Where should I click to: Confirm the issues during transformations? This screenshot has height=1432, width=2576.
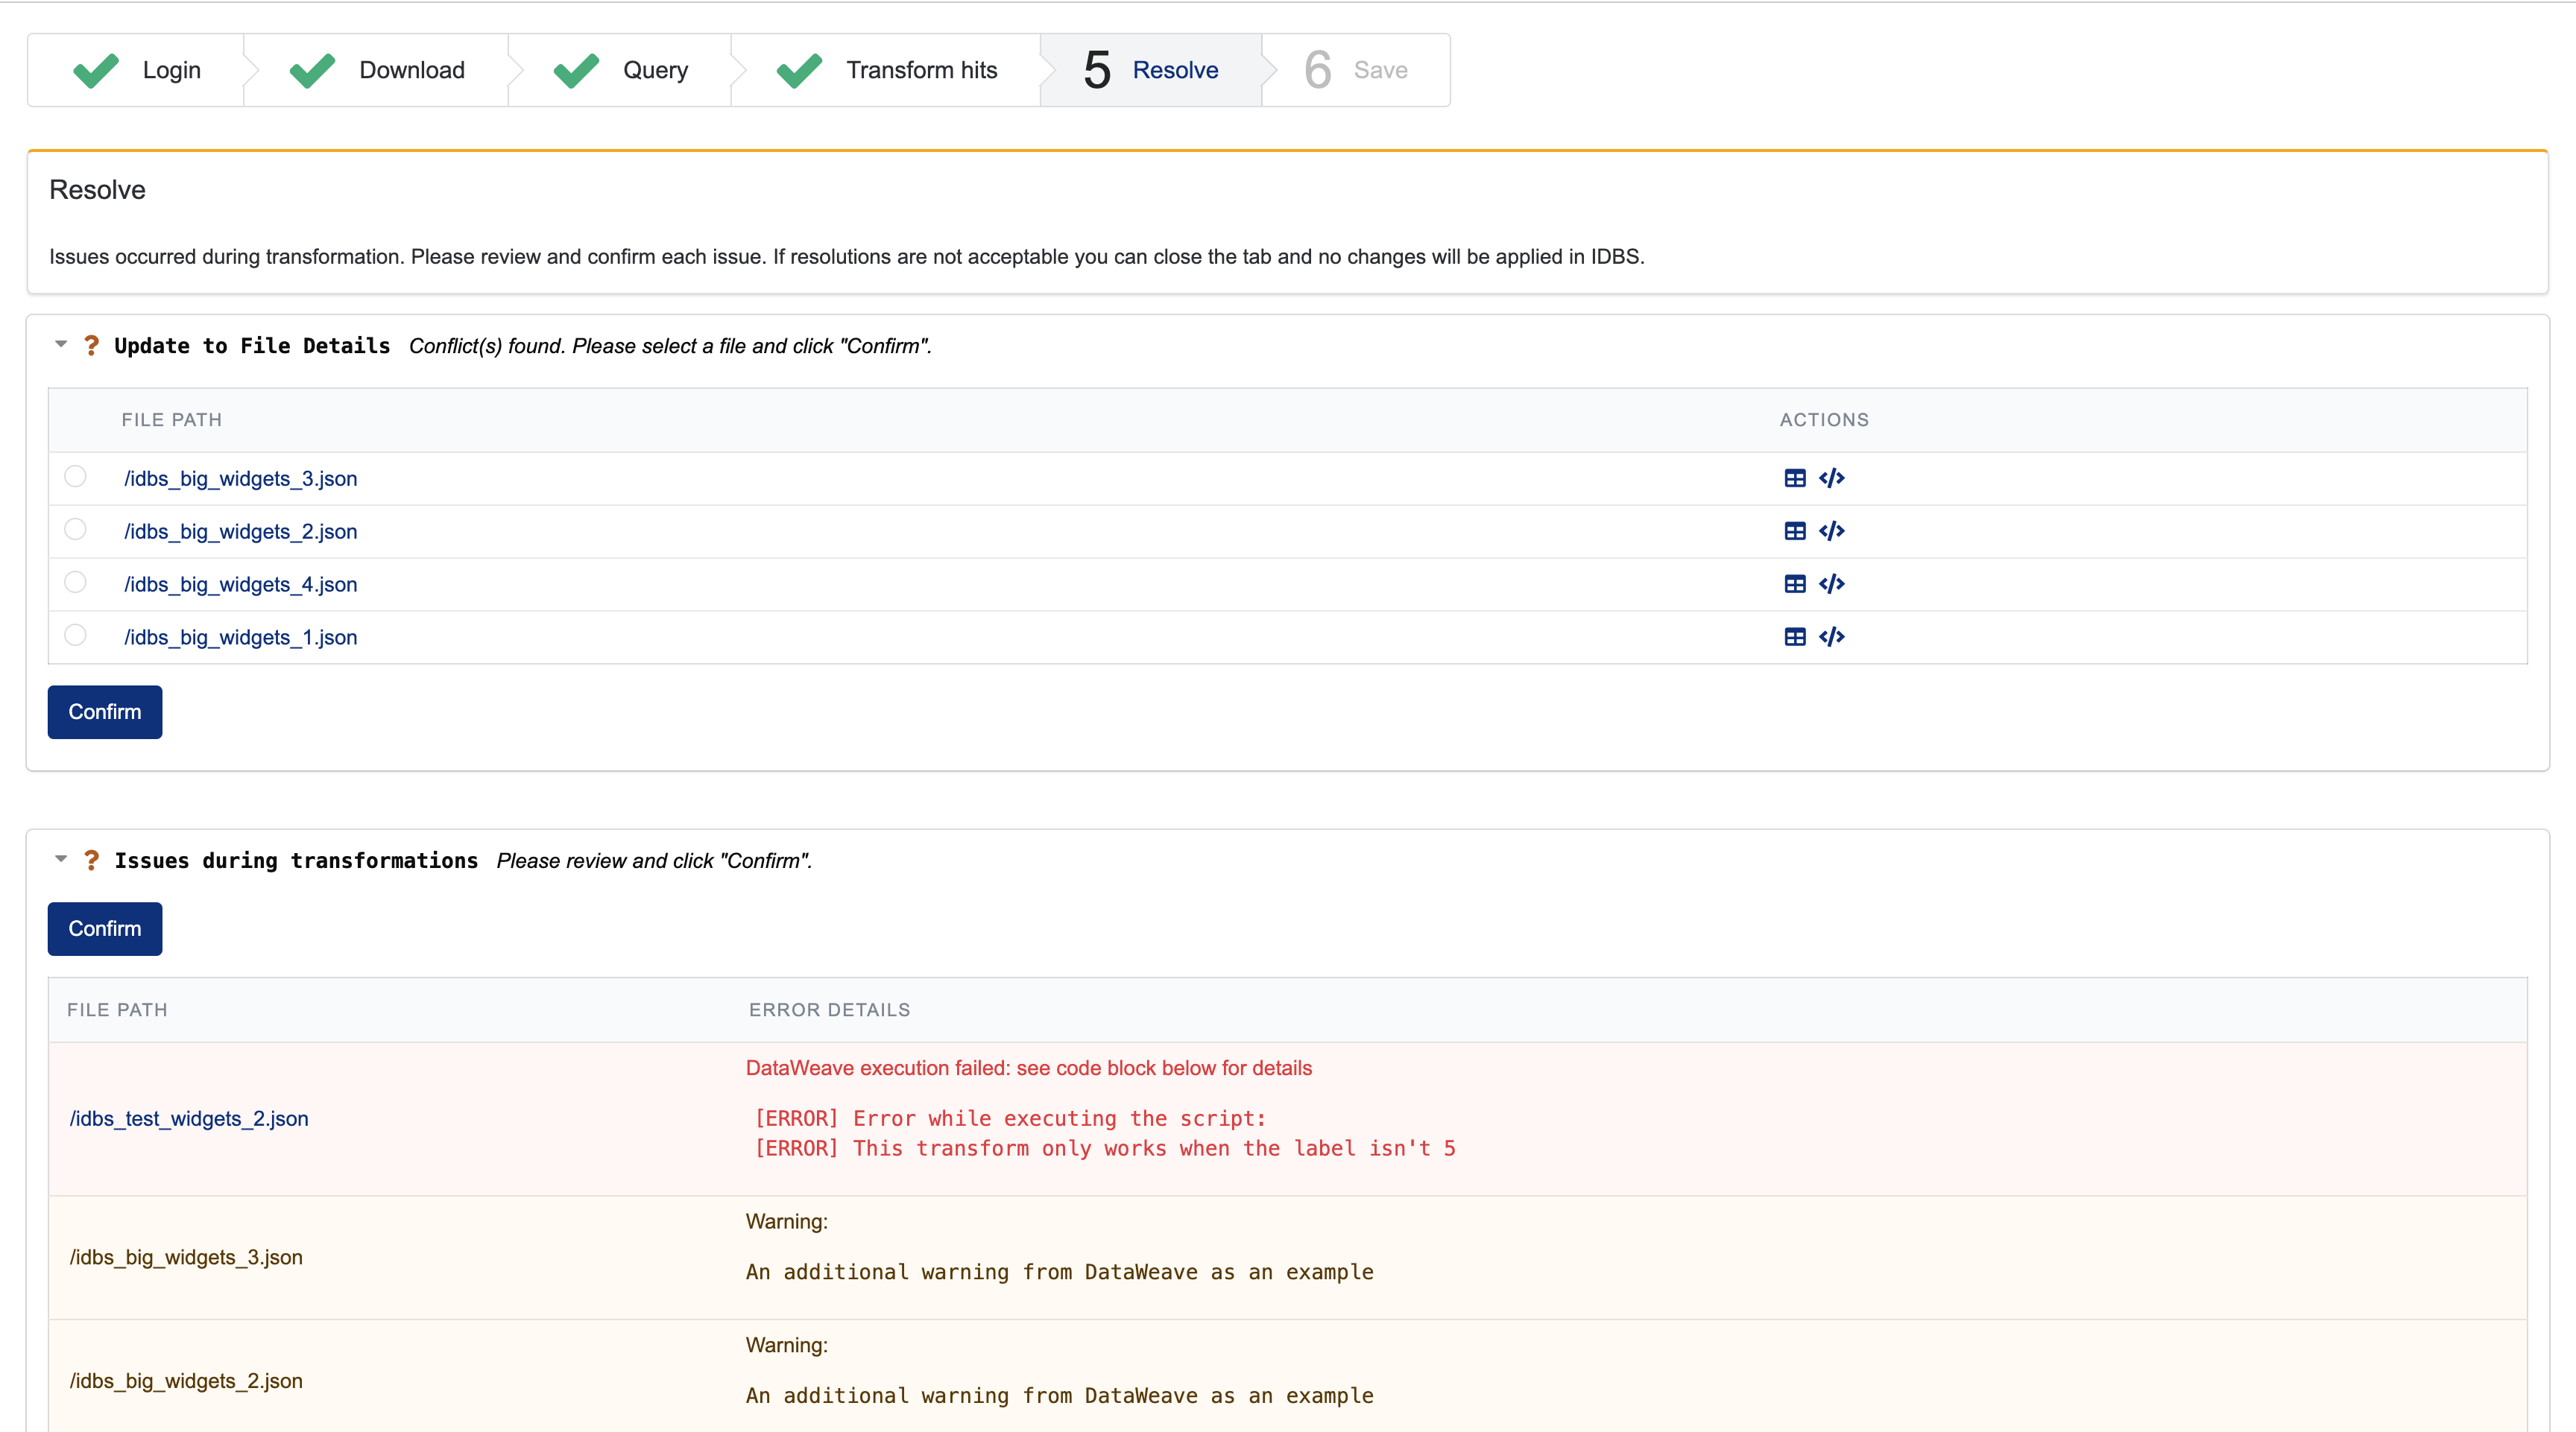[x=104, y=928]
